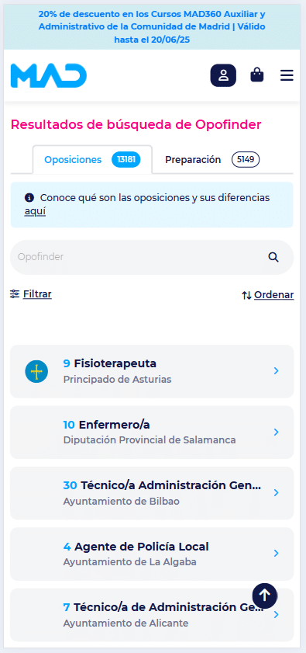This screenshot has height=653, width=306.
Task: Click the info icon in the notice
Action: (29, 197)
